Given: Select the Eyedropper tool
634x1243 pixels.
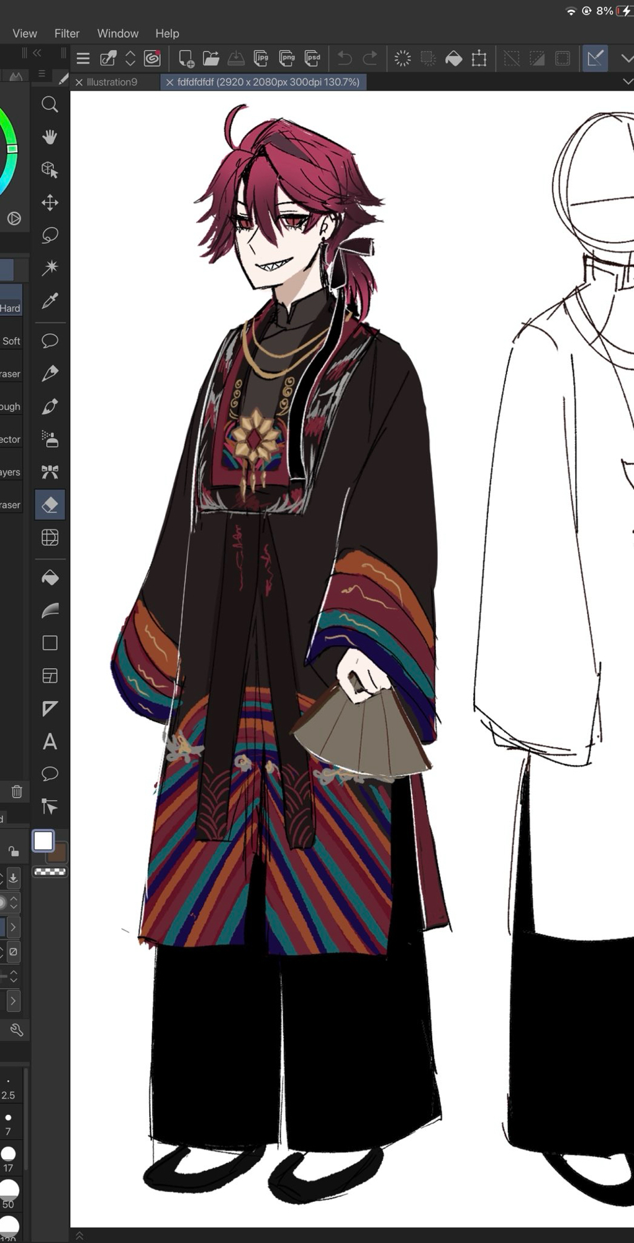Looking at the screenshot, I should click(x=50, y=301).
